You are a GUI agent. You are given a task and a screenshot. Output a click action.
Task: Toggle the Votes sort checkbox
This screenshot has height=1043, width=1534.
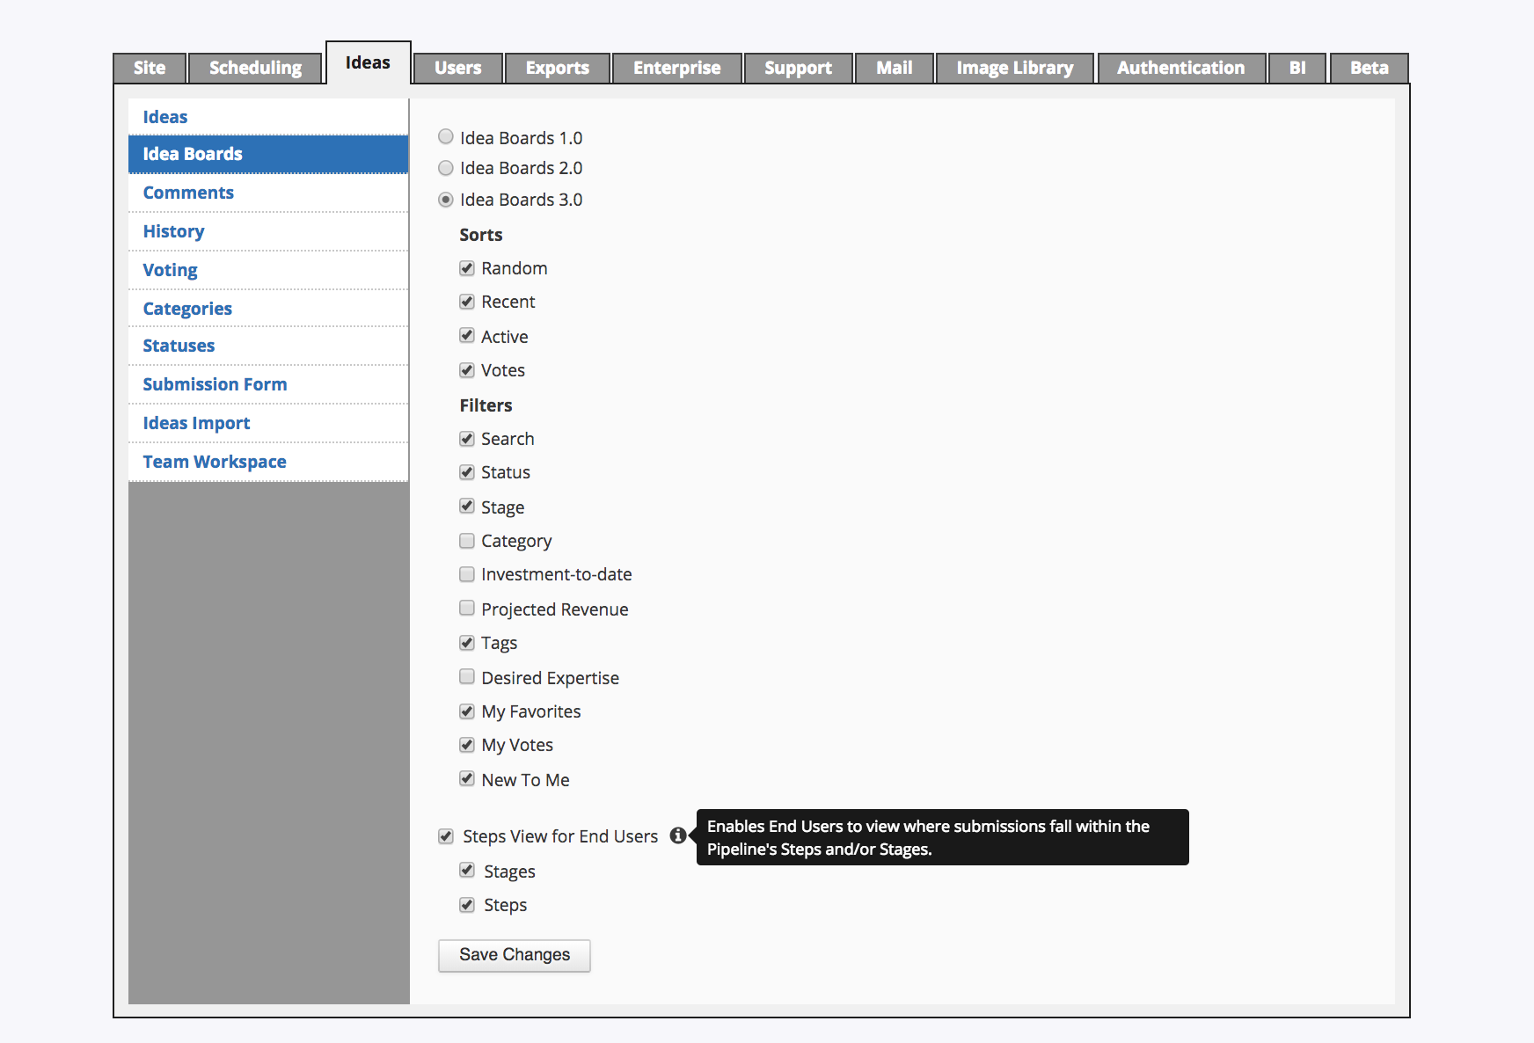(x=467, y=370)
